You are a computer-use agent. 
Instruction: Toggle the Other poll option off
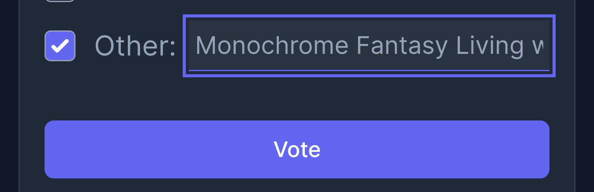pos(60,46)
